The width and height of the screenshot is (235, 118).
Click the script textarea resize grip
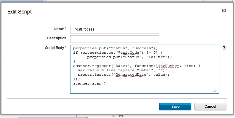pyautogui.click(x=214, y=90)
